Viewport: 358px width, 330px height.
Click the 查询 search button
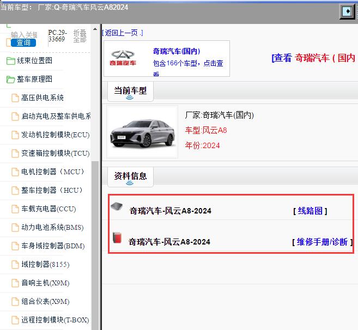pyautogui.click(x=23, y=42)
